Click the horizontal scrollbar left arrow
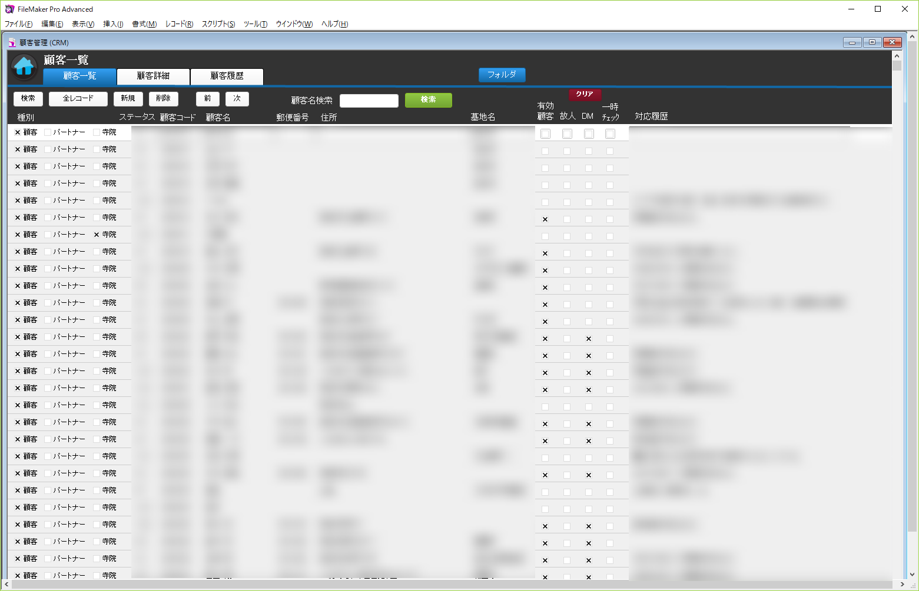This screenshot has width=919, height=591. point(6,585)
